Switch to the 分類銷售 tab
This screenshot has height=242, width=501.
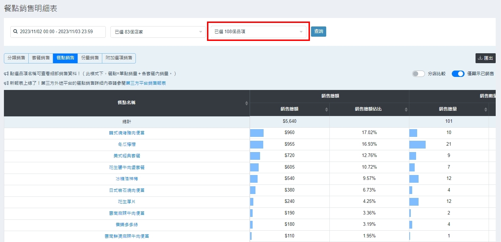16,58
